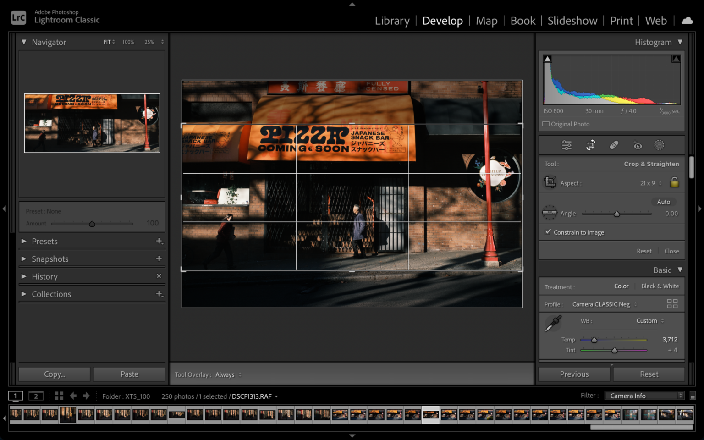Select the Healing tool

pyautogui.click(x=614, y=145)
